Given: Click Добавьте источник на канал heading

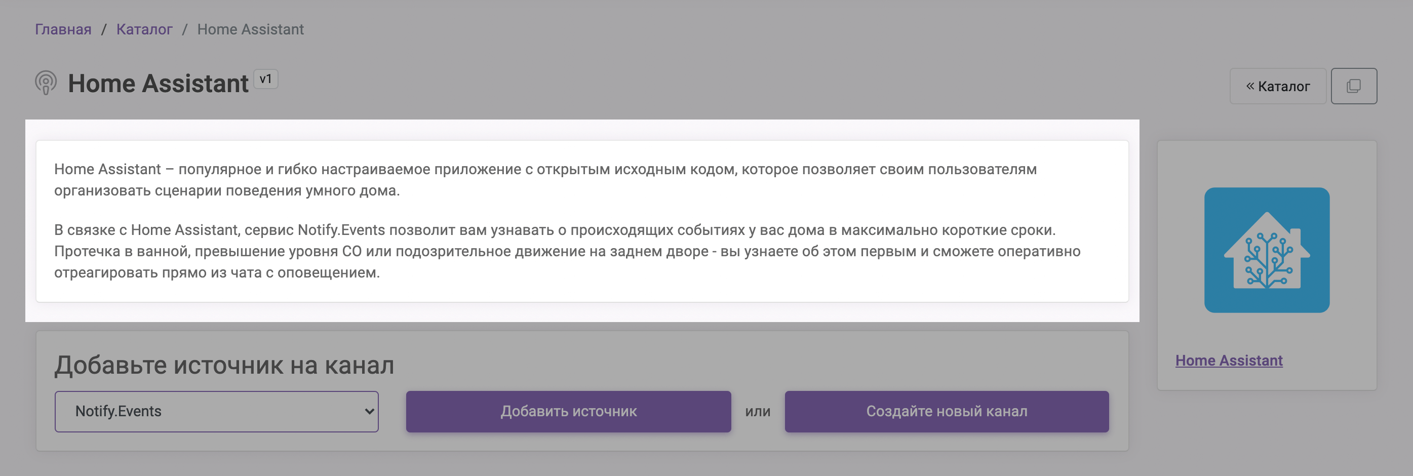Looking at the screenshot, I should (x=224, y=365).
